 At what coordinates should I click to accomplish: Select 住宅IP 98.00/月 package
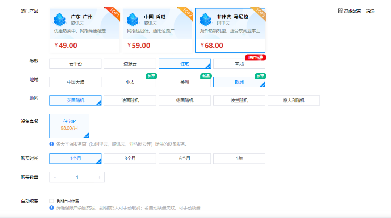[x=69, y=126]
